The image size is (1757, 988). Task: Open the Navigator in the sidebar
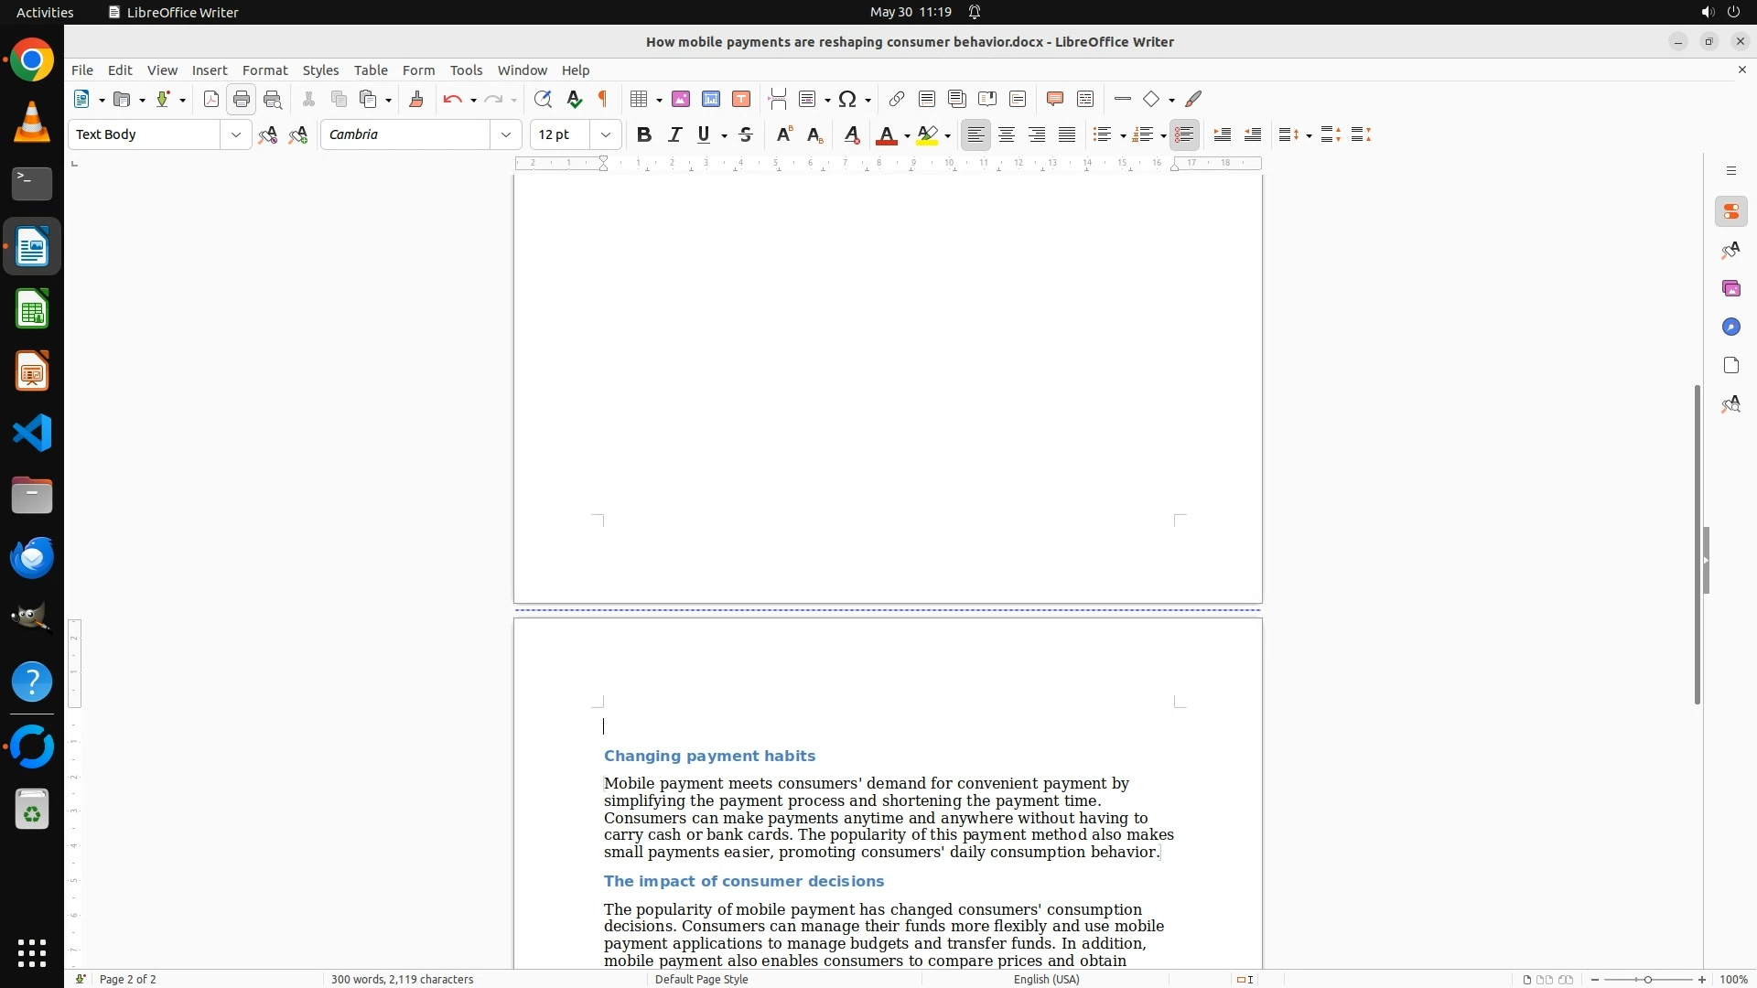click(x=1730, y=327)
